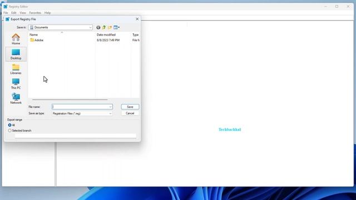Open the File menu in Registry Editor

point(6,13)
